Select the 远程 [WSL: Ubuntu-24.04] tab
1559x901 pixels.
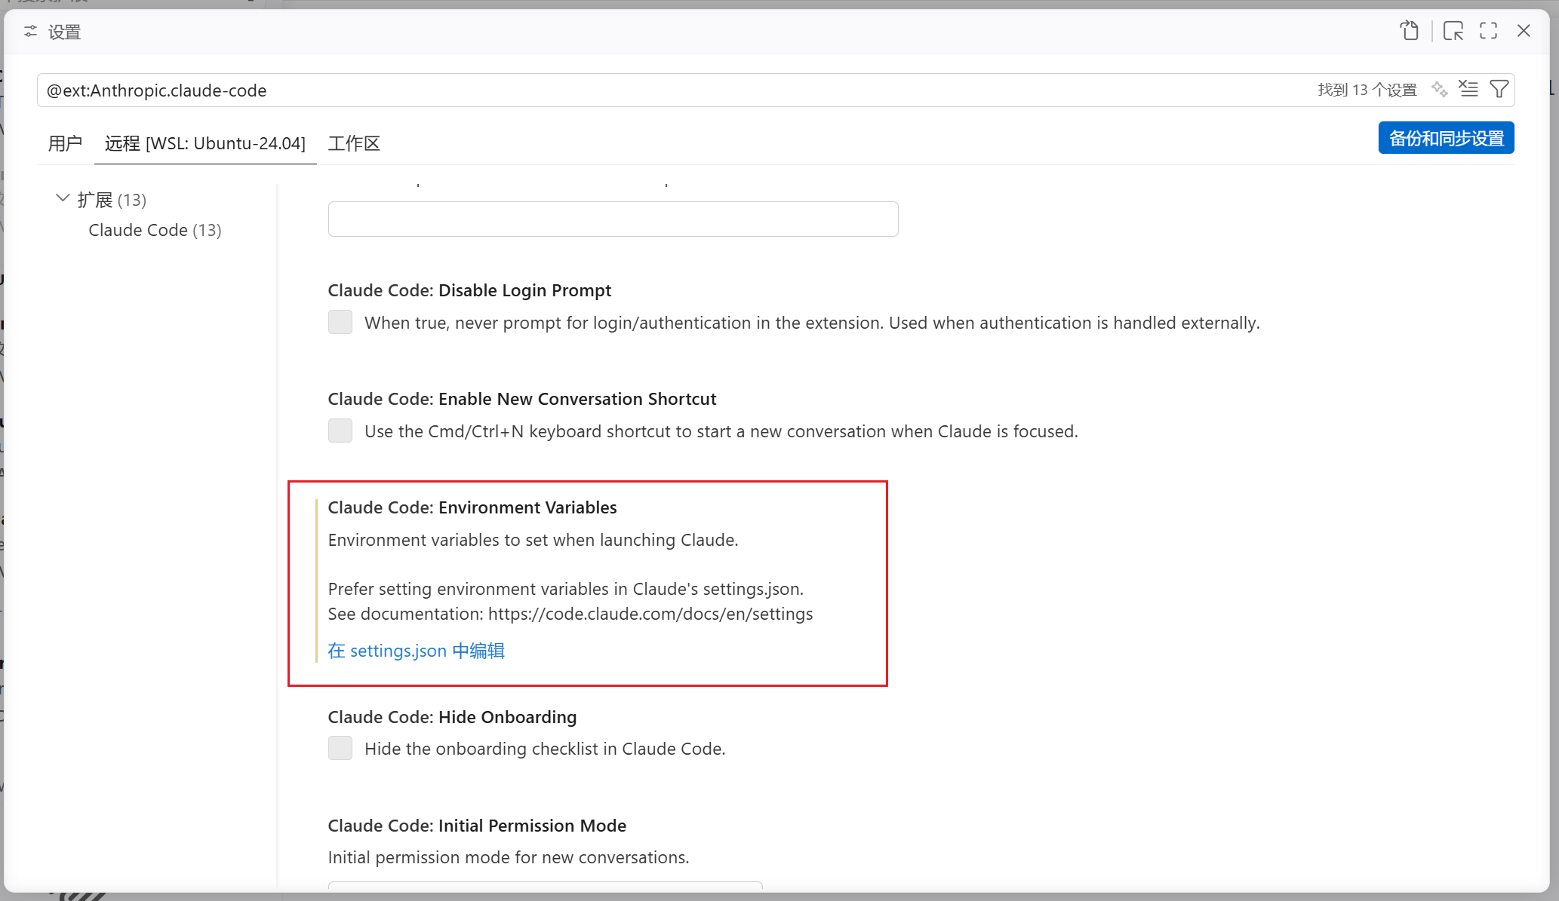point(205,143)
